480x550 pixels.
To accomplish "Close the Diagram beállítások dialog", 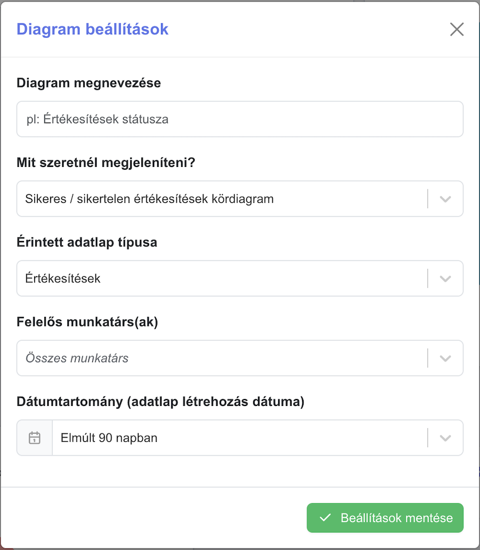I will tap(457, 29).
